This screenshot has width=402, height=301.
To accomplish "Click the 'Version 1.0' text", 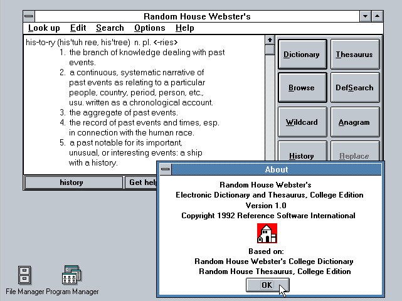I will coord(266,206).
